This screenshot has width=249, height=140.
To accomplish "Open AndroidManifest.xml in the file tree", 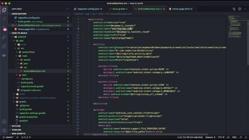I will (34, 71).
